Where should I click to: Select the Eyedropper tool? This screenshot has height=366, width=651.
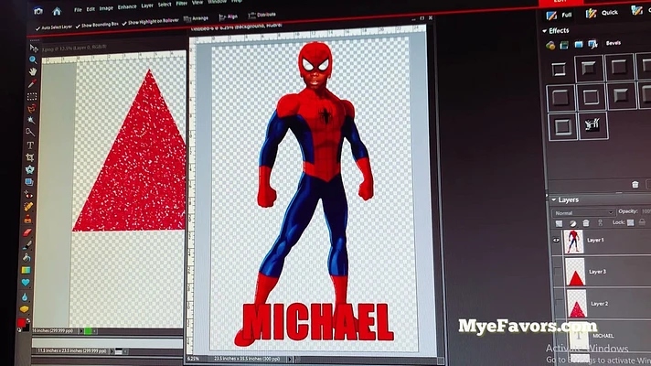pyautogui.click(x=32, y=84)
